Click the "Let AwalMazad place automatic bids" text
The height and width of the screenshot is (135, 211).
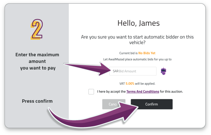coord(137,59)
